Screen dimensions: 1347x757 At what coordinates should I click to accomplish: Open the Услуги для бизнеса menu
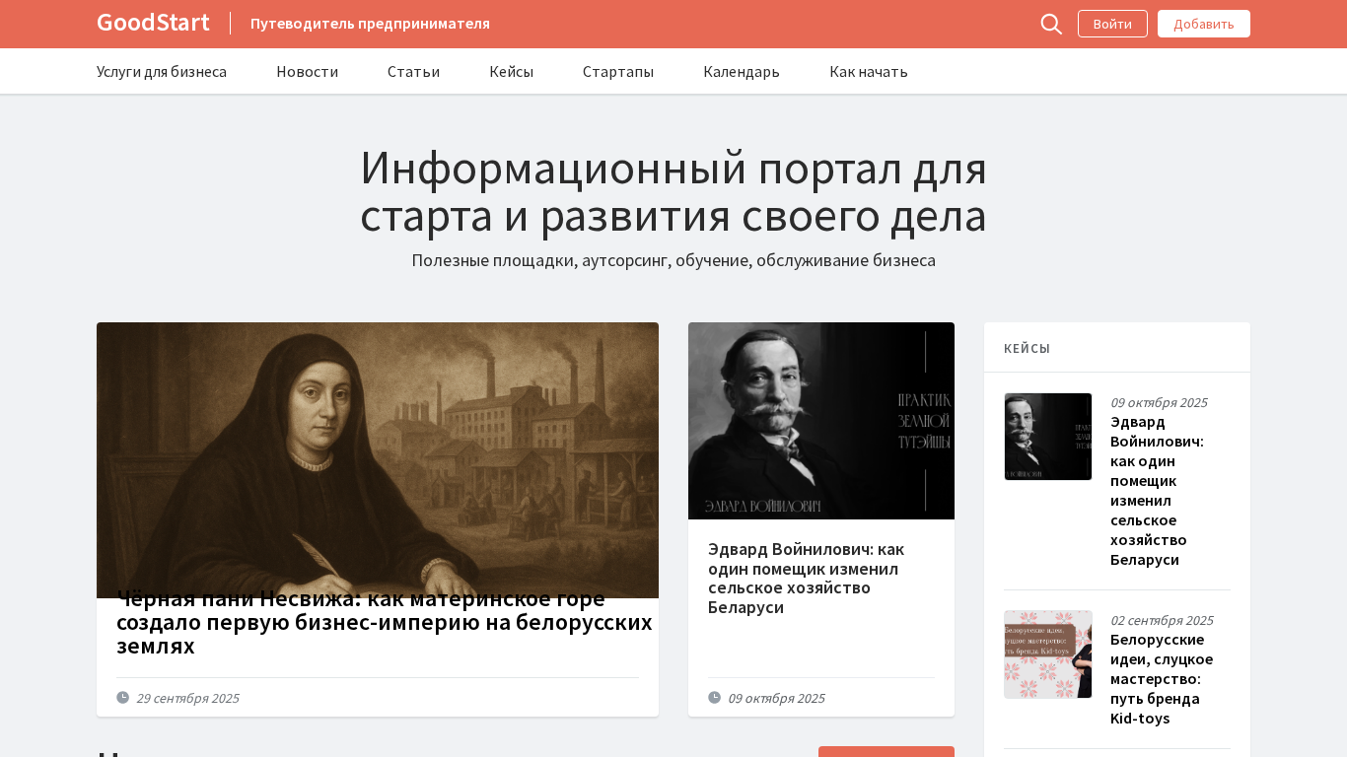162,71
